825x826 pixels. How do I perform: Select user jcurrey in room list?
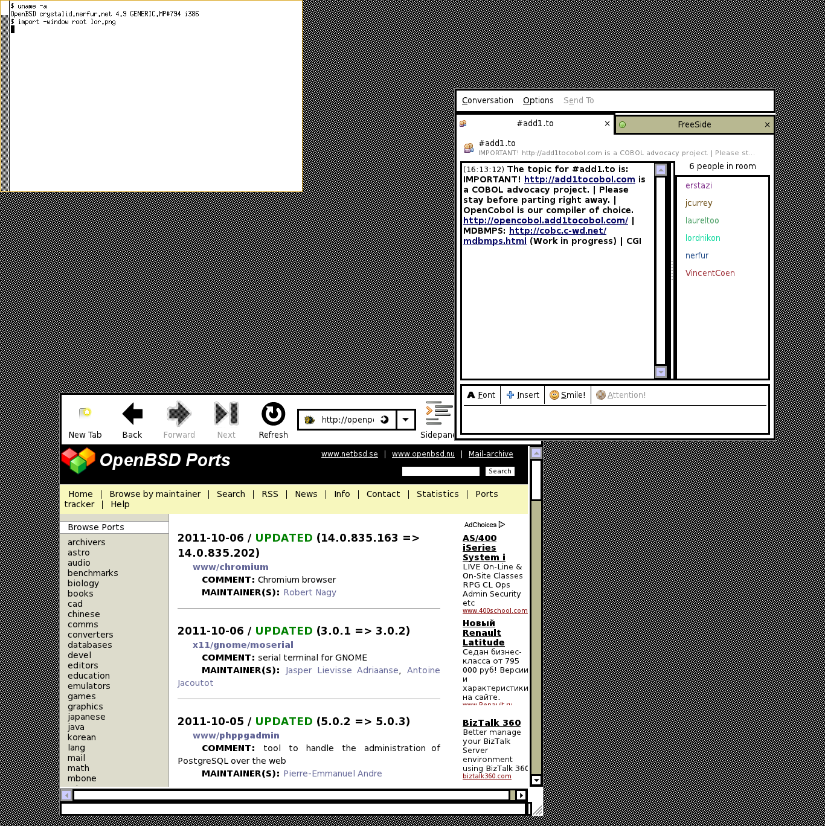(699, 203)
